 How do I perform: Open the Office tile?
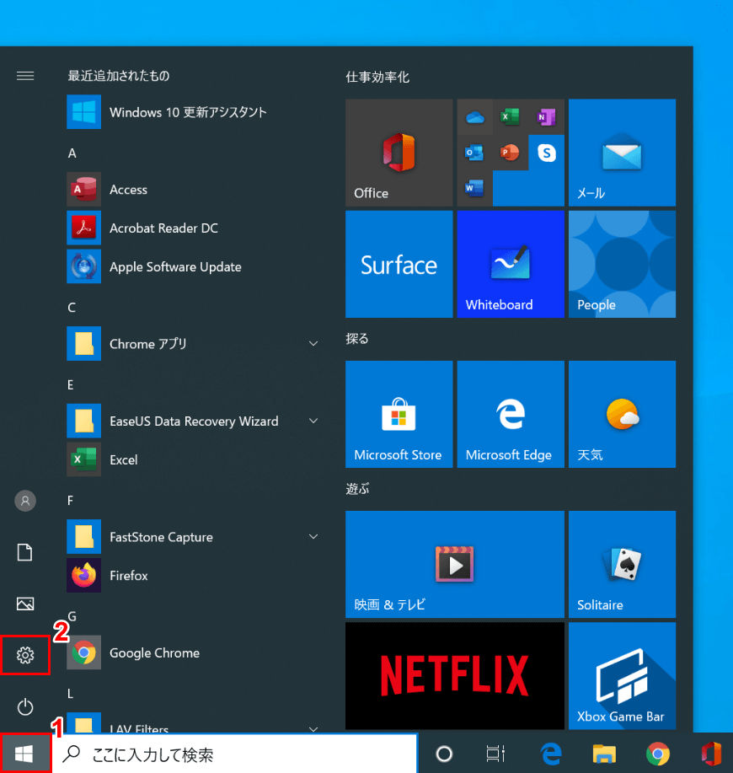point(399,153)
